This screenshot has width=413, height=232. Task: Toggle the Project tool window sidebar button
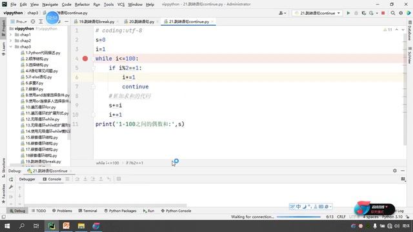pyautogui.click(x=3, y=28)
